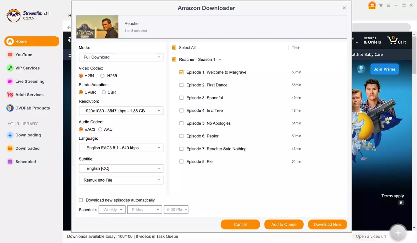Click the Amazon profile avatar icon
417x243 pixels.
pos(361,69)
